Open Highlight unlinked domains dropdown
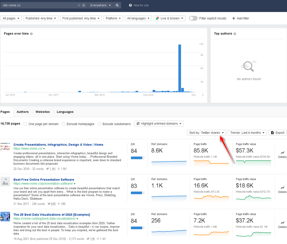This screenshot has height=244, width=287. (159, 124)
